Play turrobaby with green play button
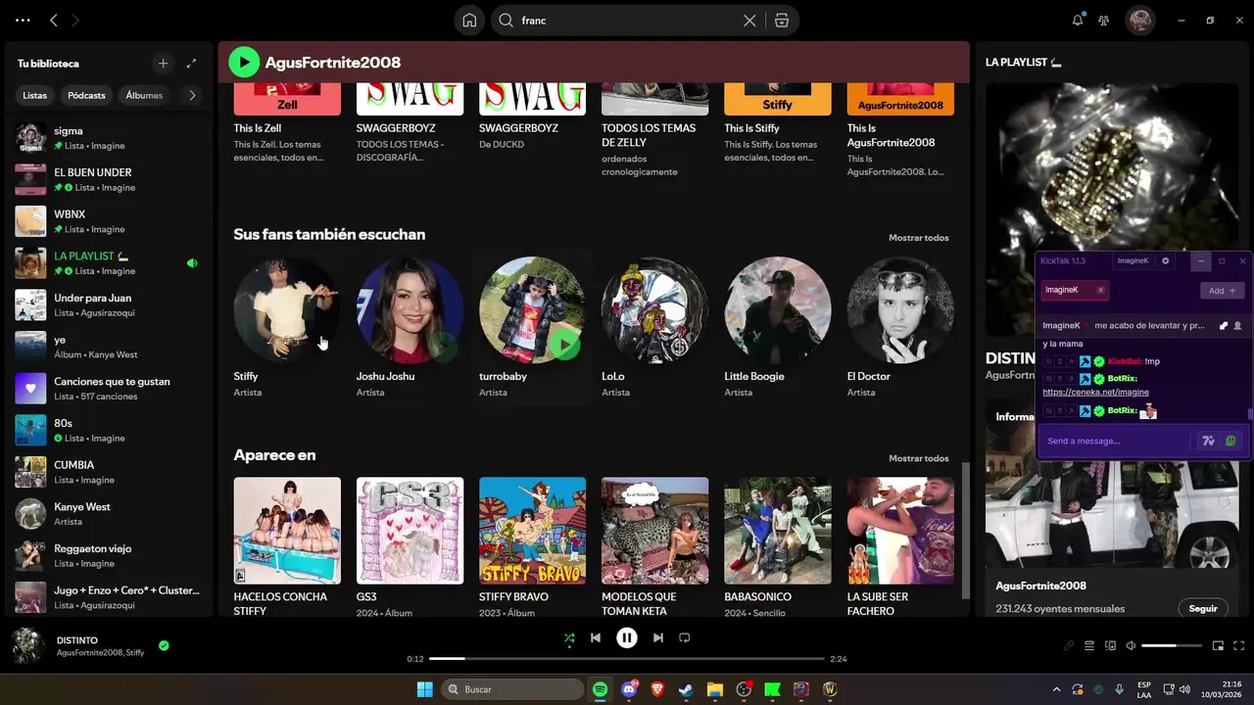Viewport: 1254px width, 705px height. (x=563, y=344)
